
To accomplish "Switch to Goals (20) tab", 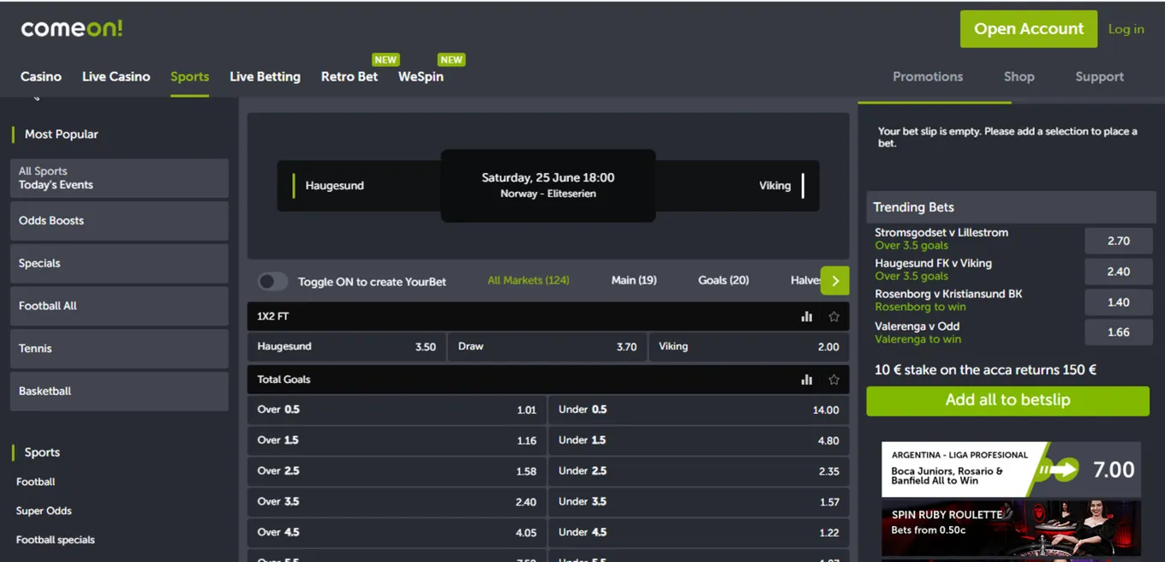I will click(x=723, y=280).
